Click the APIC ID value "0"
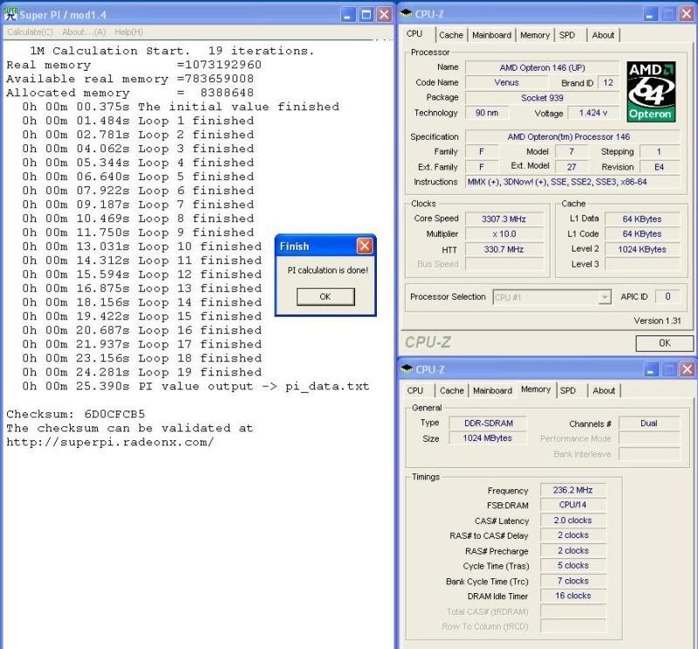The image size is (698, 649). coord(667,296)
